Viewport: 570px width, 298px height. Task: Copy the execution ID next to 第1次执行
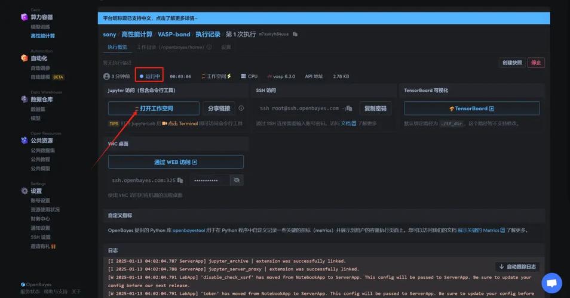point(295,34)
